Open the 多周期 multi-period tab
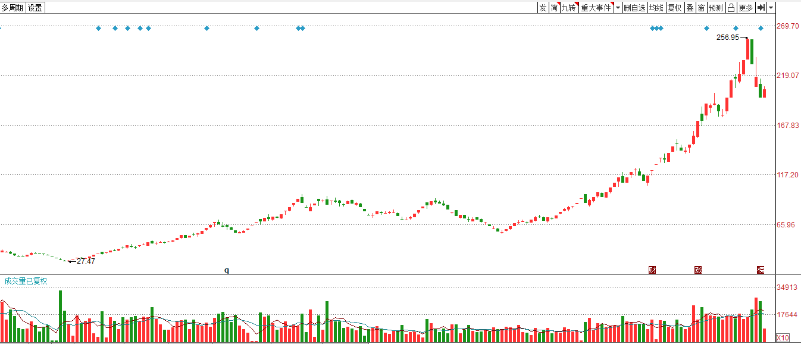 [12, 8]
